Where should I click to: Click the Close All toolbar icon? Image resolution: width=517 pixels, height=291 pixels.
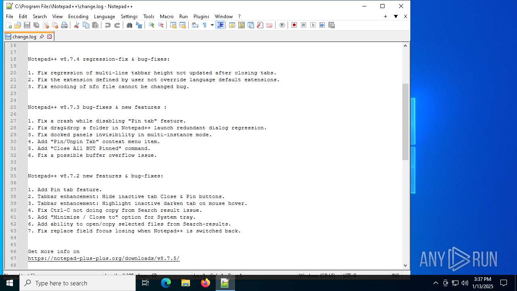click(55, 25)
